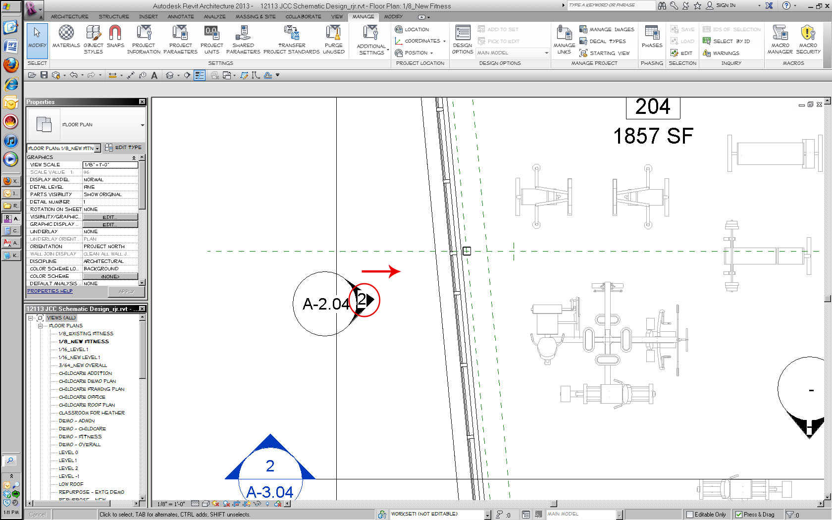This screenshot has height=520, width=832.
Task: Launch Internet Explorer from the taskbar
Action: (10, 84)
